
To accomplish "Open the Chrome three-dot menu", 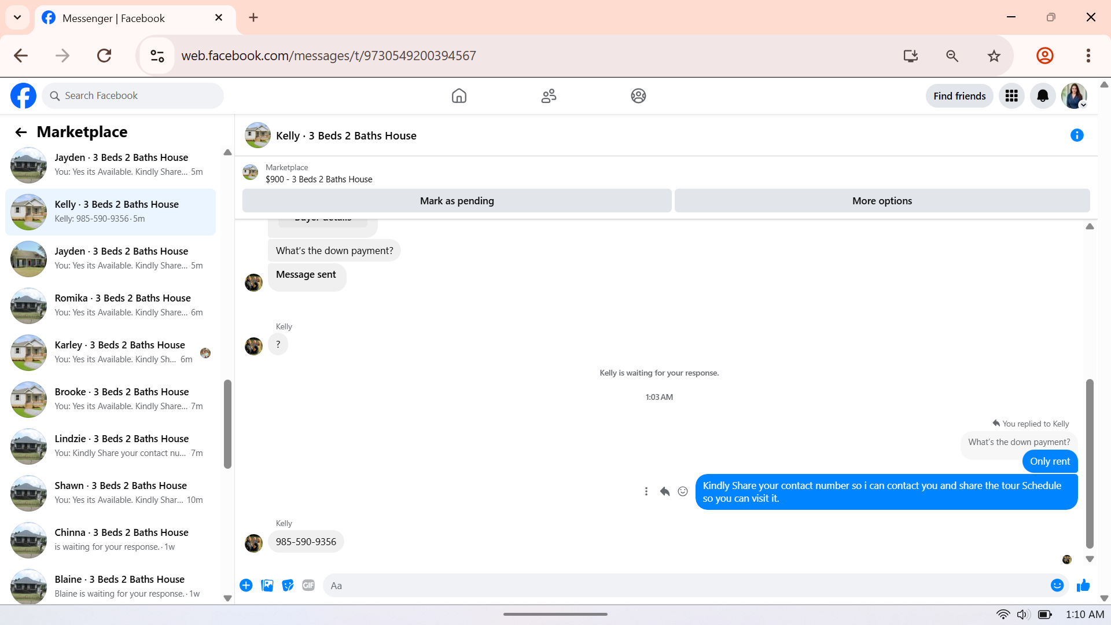I will click(x=1088, y=56).
